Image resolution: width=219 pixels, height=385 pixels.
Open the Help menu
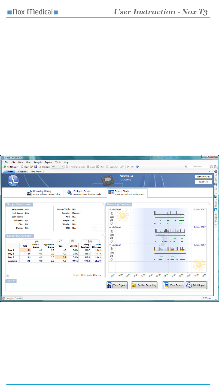(x=66, y=162)
